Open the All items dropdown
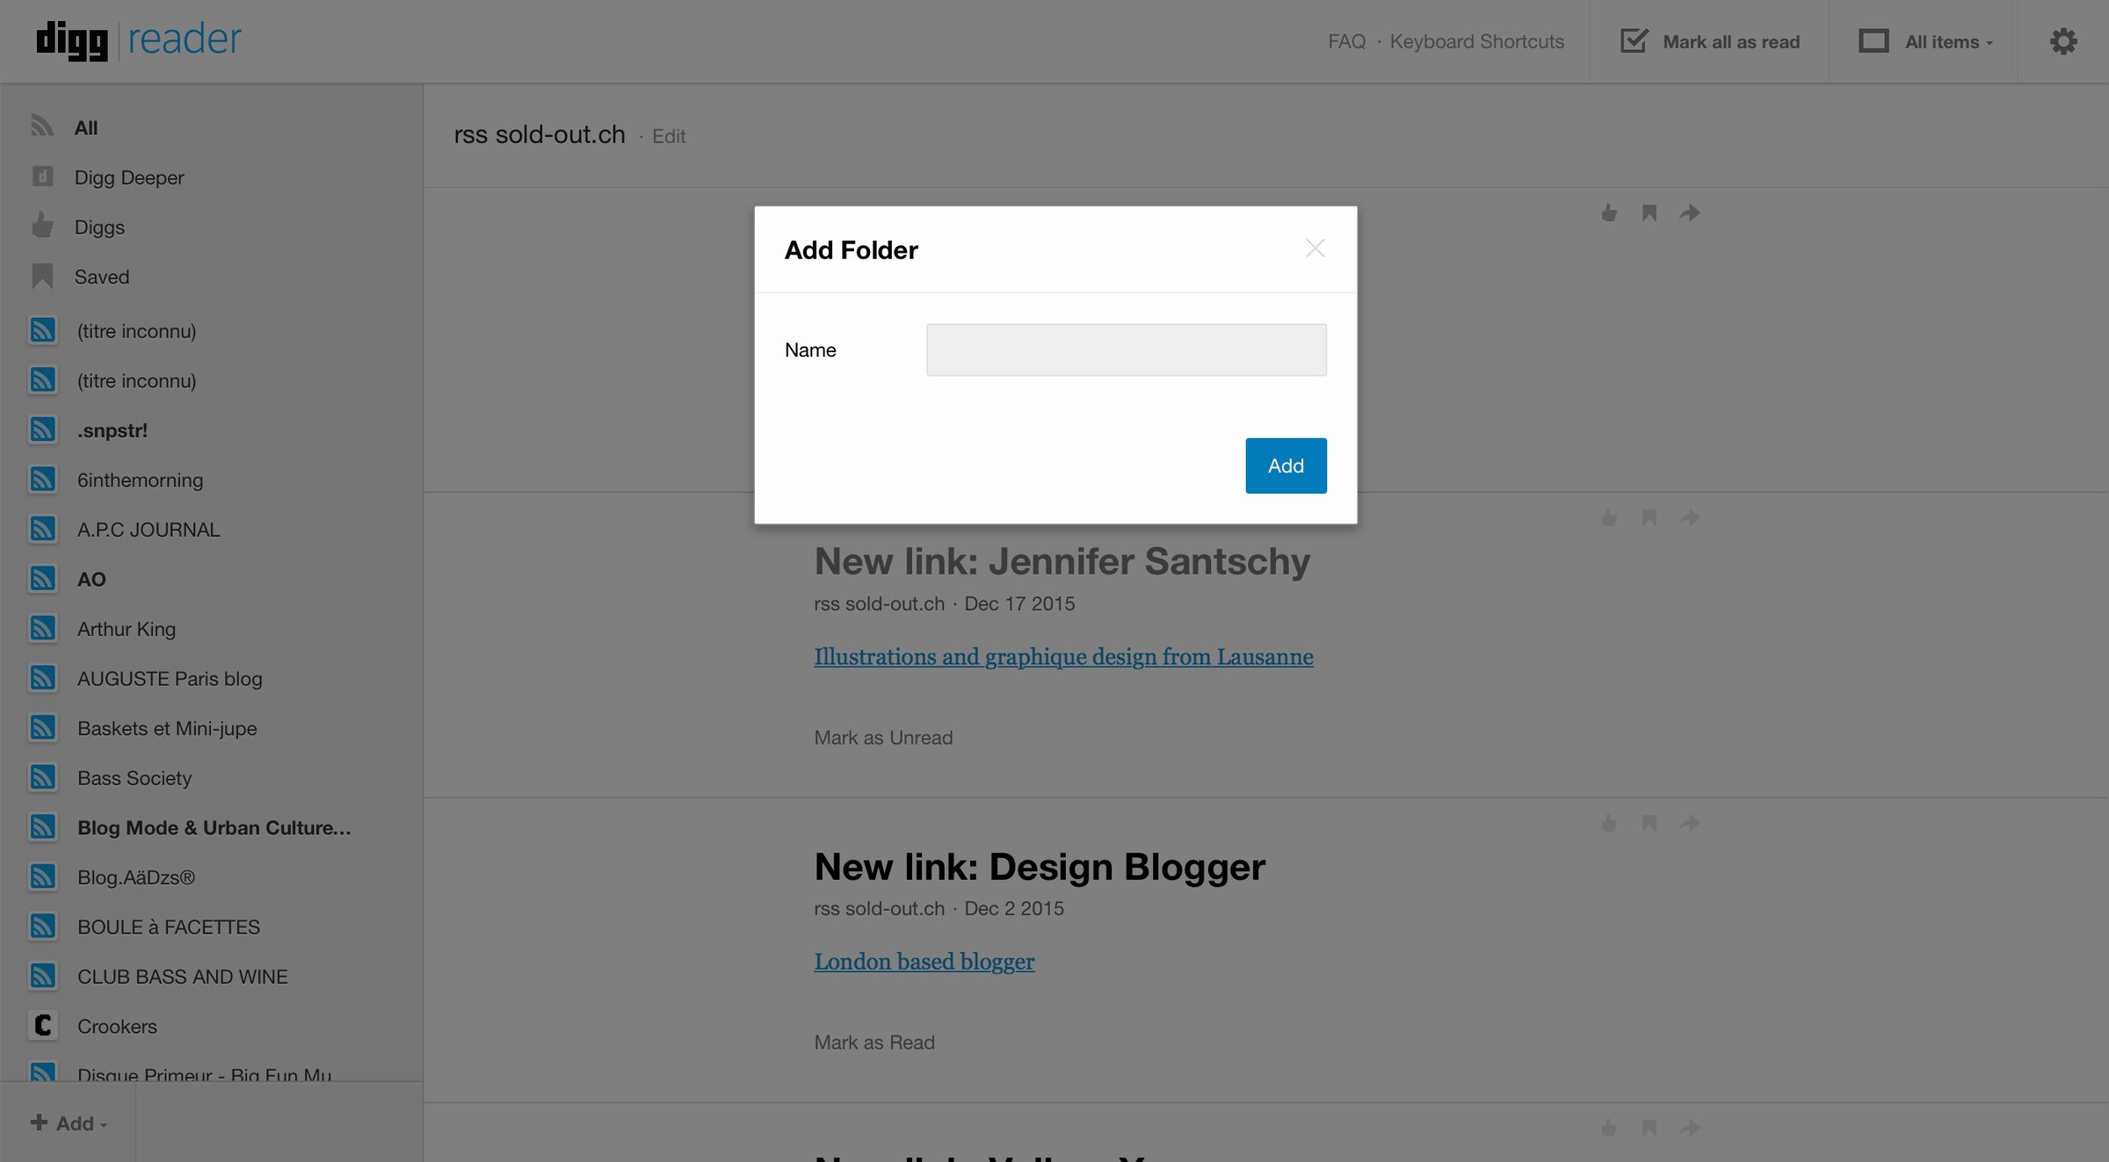The image size is (2109, 1162). coord(1926,41)
